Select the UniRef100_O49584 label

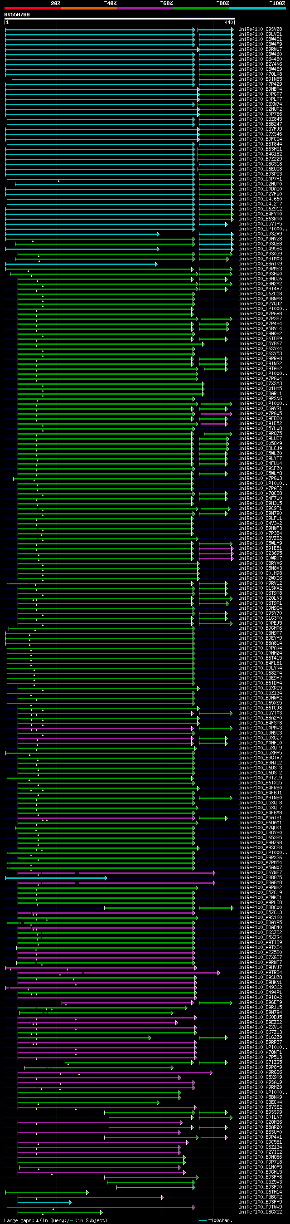tap(260, 249)
